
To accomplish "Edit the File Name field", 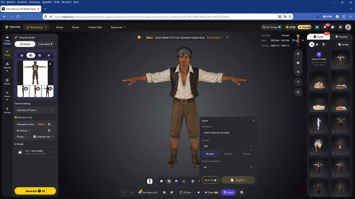I will (228, 133).
